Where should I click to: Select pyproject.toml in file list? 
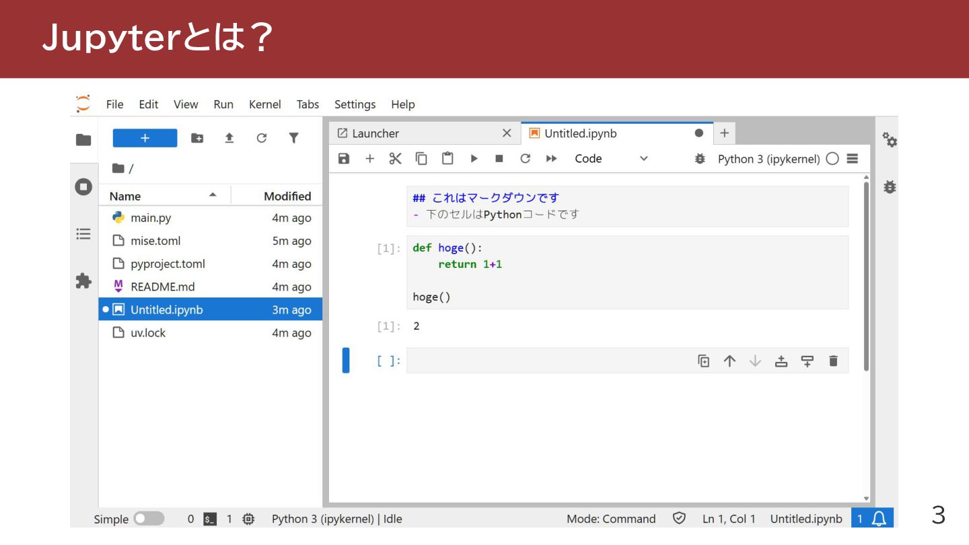[x=211, y=264]
